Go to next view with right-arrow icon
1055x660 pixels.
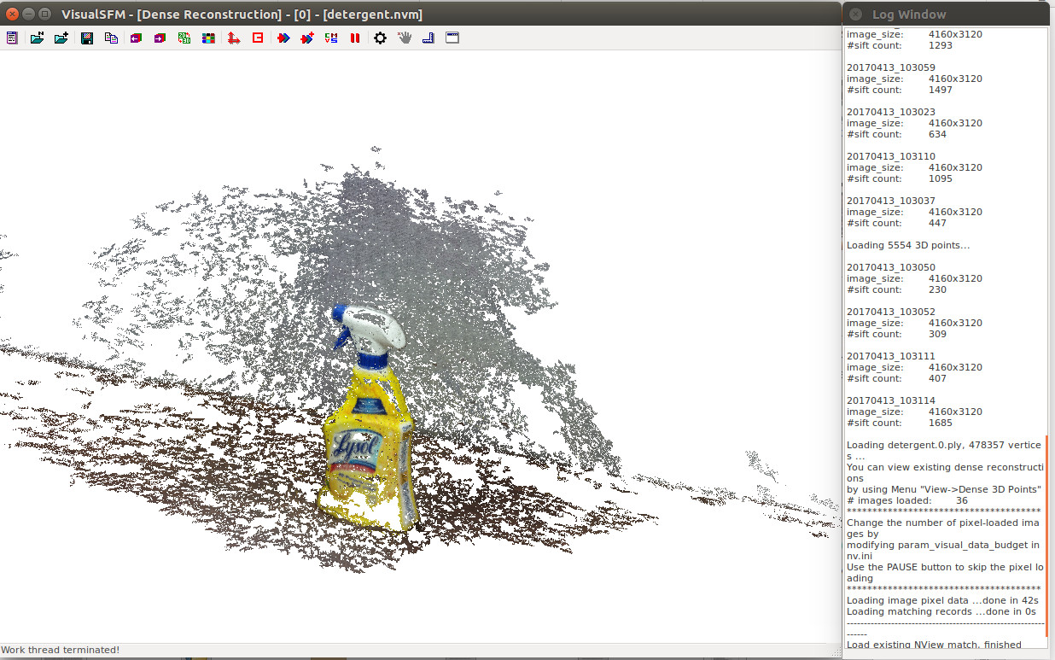[160, 38]
